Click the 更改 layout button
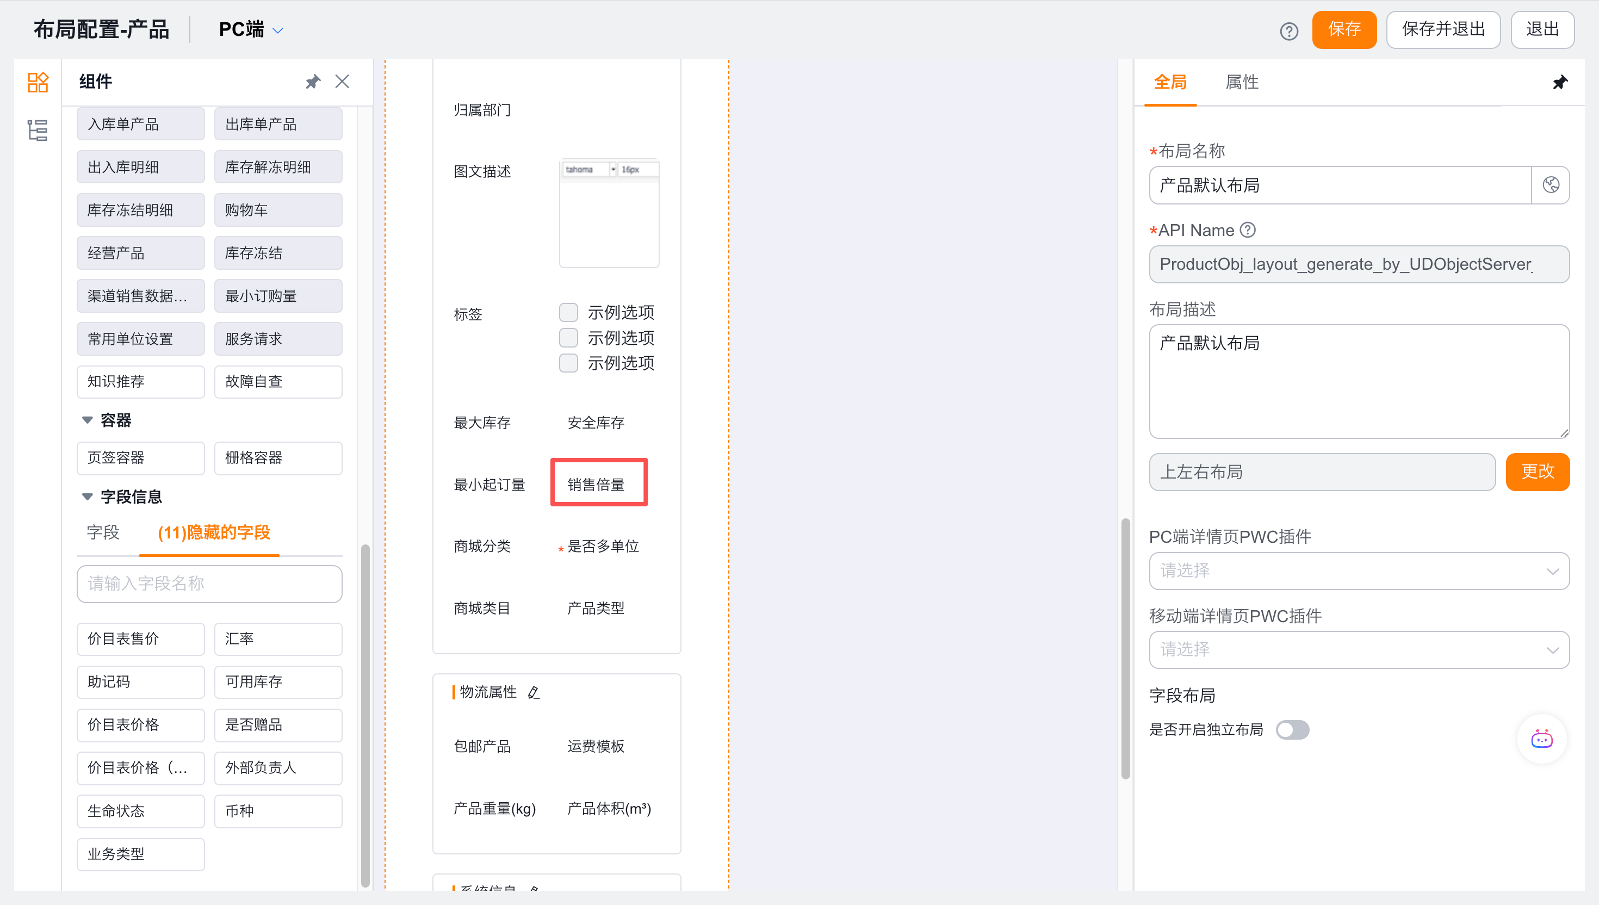 tap(1537, 472)
